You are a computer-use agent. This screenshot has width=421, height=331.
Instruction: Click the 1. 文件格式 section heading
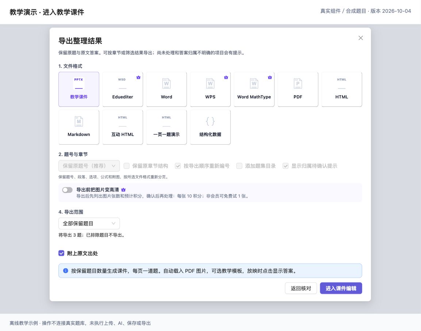pyautogui.click(x=70, y=66)
